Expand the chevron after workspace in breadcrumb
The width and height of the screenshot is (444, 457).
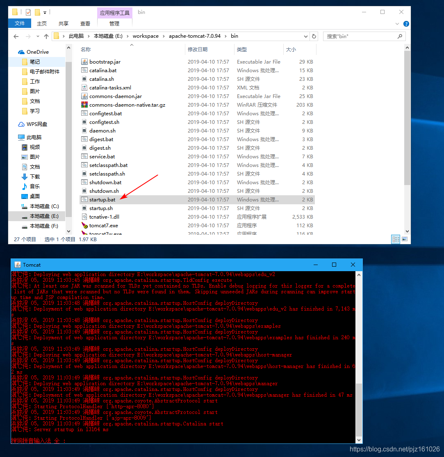click(164, 36)
